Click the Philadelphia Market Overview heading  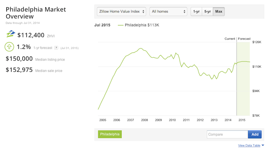coord(36,13)
